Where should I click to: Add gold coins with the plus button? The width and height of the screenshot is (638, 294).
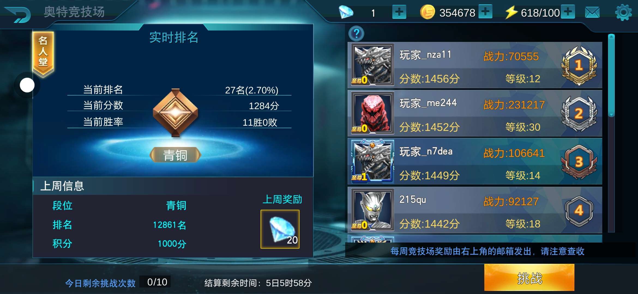[x=485, y=12]
